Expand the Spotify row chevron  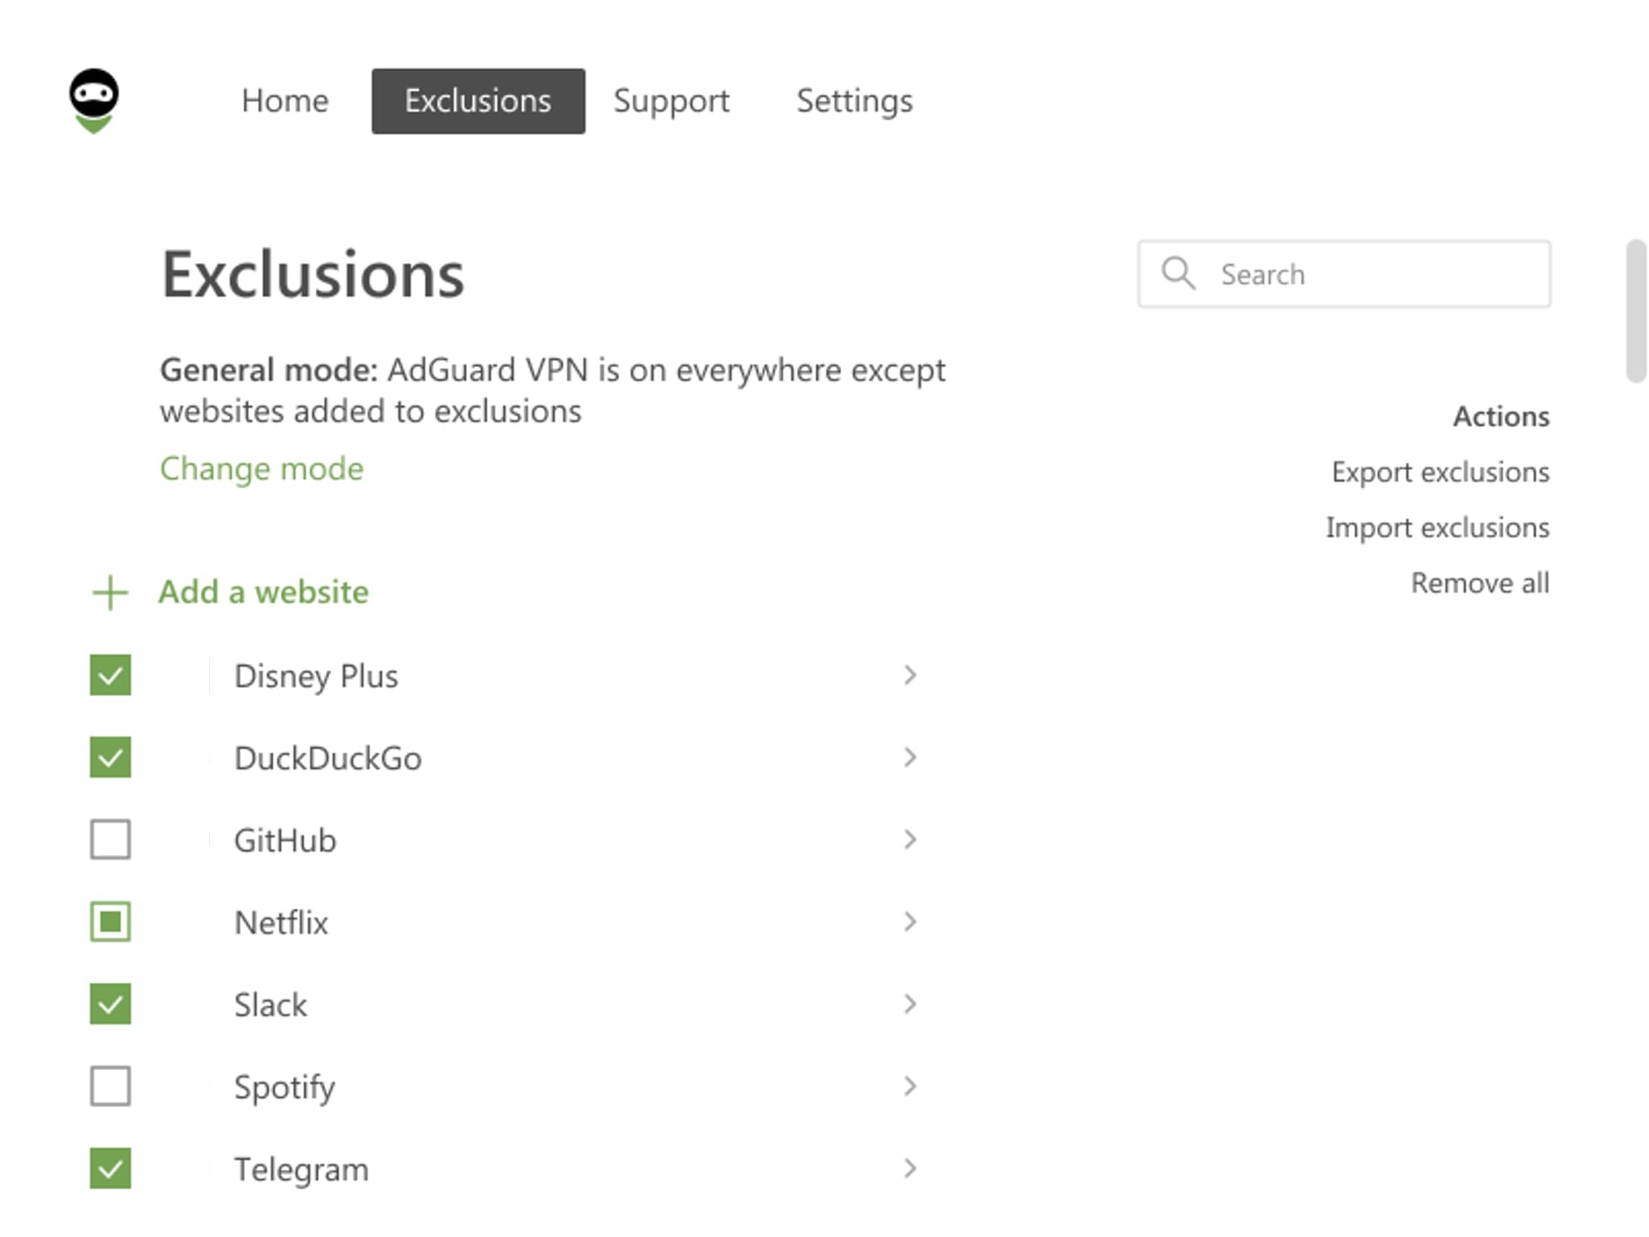(910, 1086)
